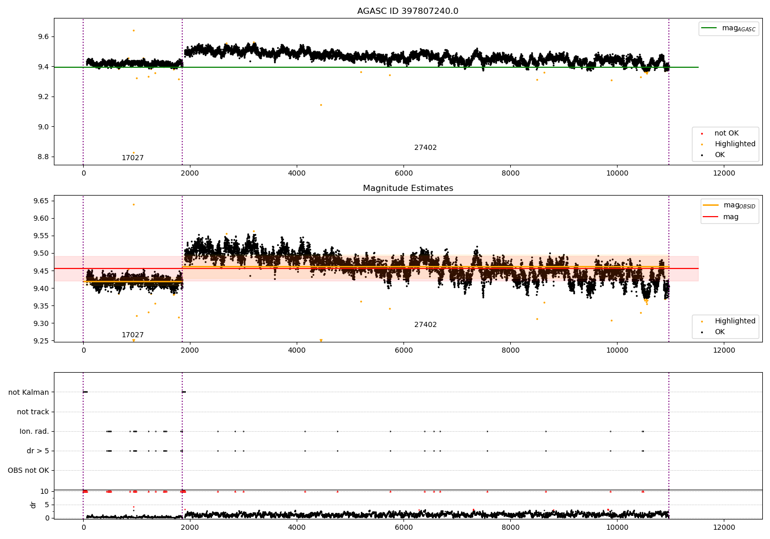Click the 27402 annotation in Magnitude Estimates plot
770x539 pixels.
pyautogui.click(x=426, y=325)
